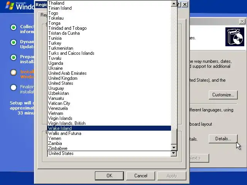Choose Virgin Islands entry above British one
This screenshot has width=247, height=185.
pos(109,118)
